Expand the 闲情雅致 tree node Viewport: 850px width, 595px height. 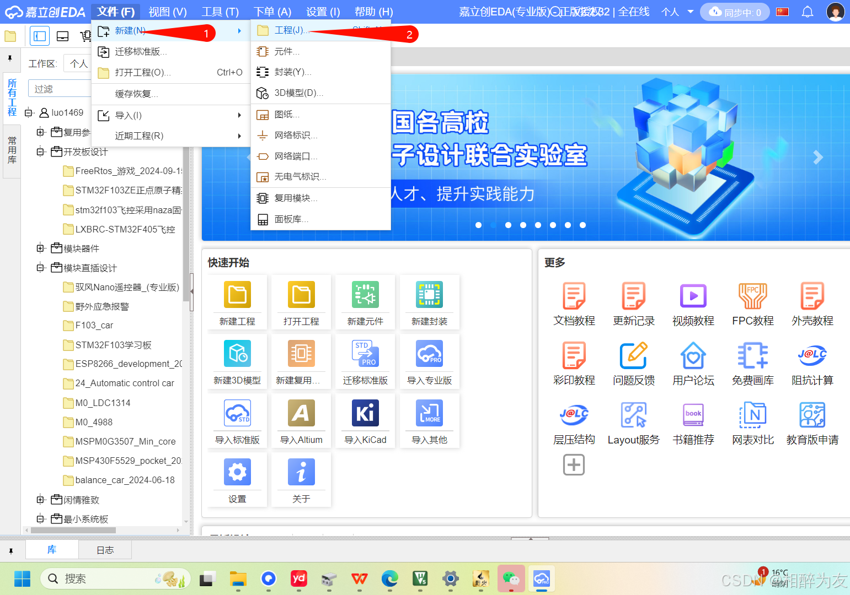pyautogui.click(x=40, y=499)
